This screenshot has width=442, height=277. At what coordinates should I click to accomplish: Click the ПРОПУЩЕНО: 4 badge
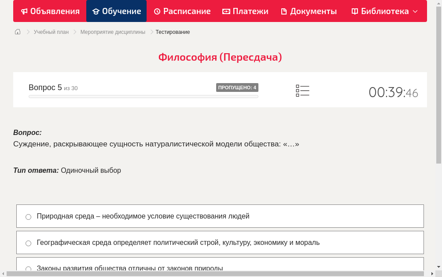[x=237, y=87]
